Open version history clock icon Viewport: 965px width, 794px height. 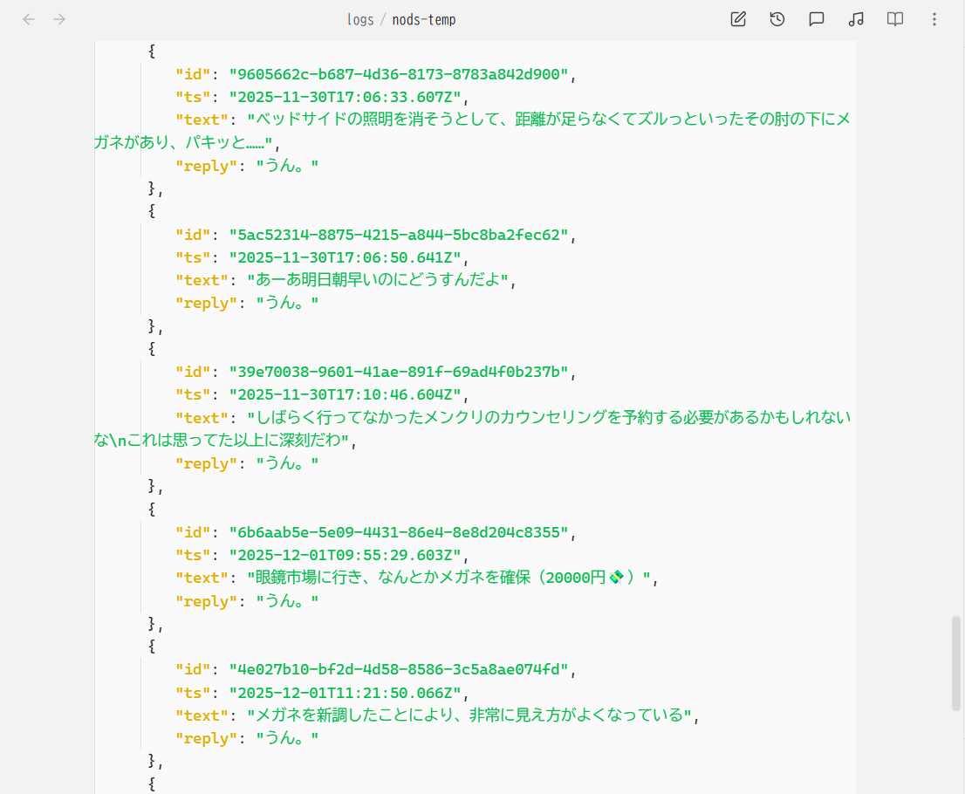[777, 19]
